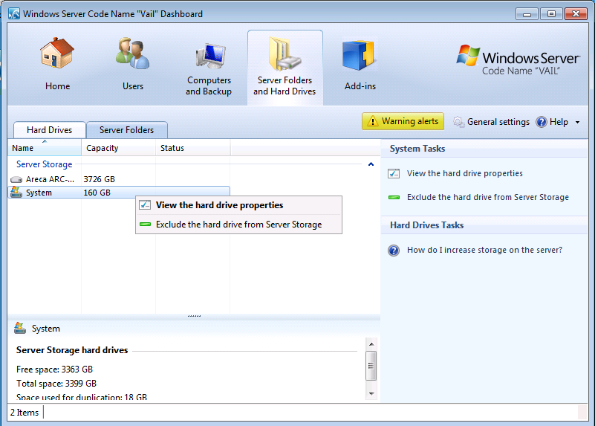Sort by the Capacity column header
This screenshot has width=595, height=426.
[118, 148]
